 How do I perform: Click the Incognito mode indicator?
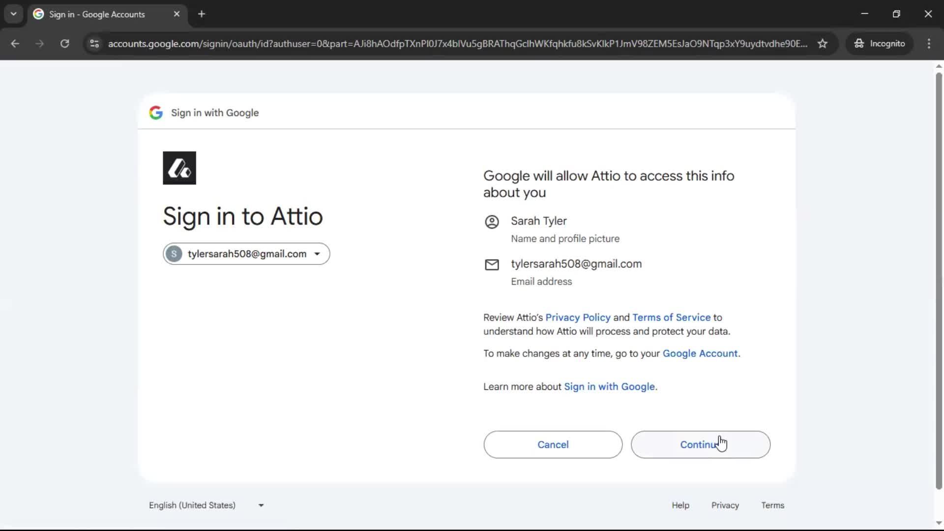click(x=880, y=43)
